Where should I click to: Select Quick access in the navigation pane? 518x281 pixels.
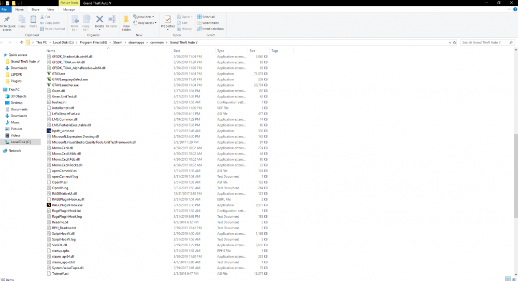[18, 55]
